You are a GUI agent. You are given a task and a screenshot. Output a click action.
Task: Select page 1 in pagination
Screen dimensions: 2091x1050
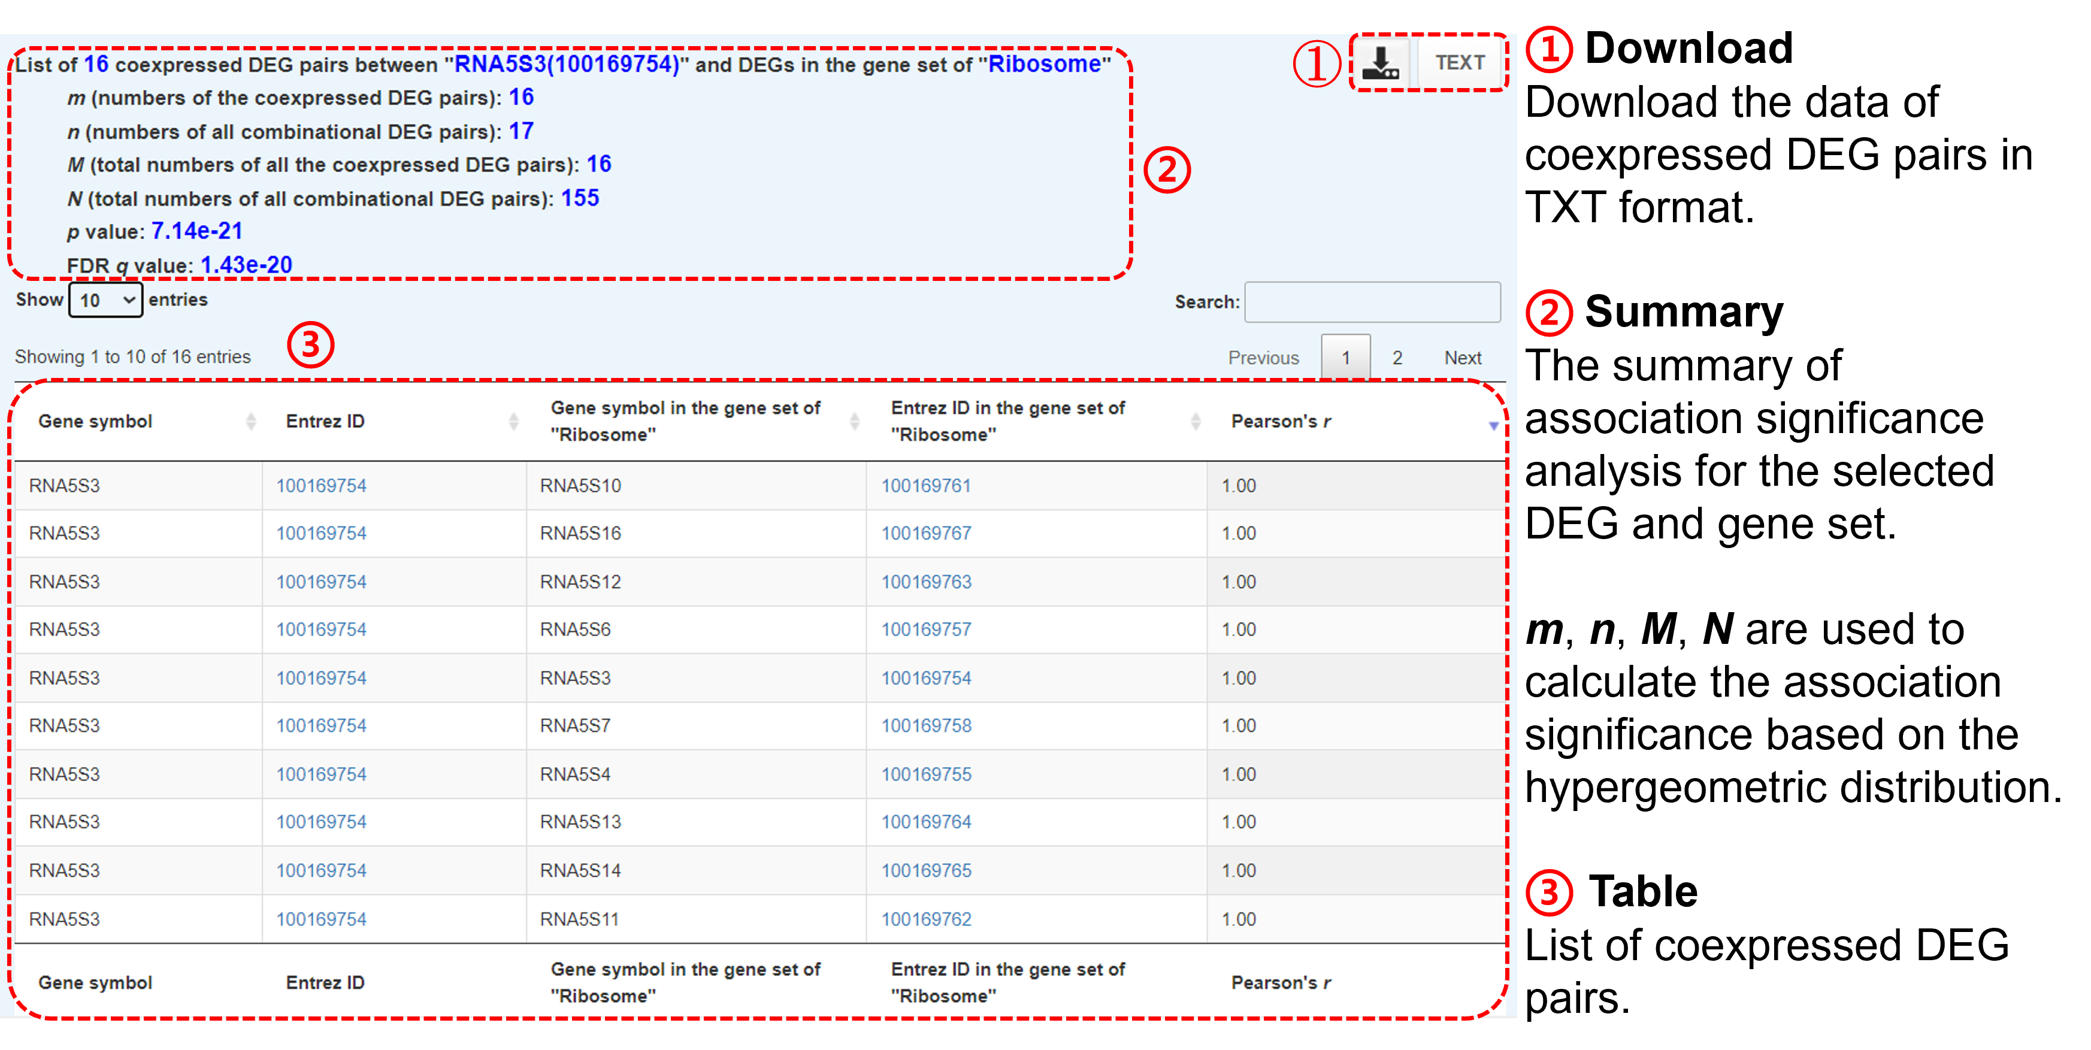click(x=1345, y=358)
